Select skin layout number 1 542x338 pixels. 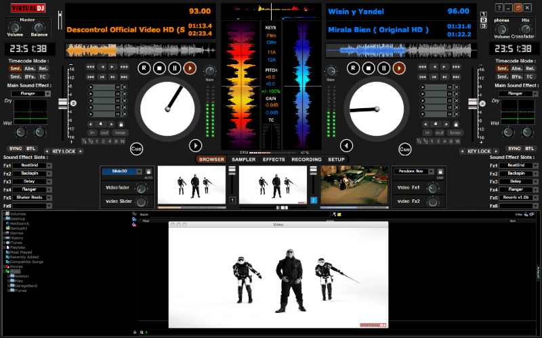(484, 14)
